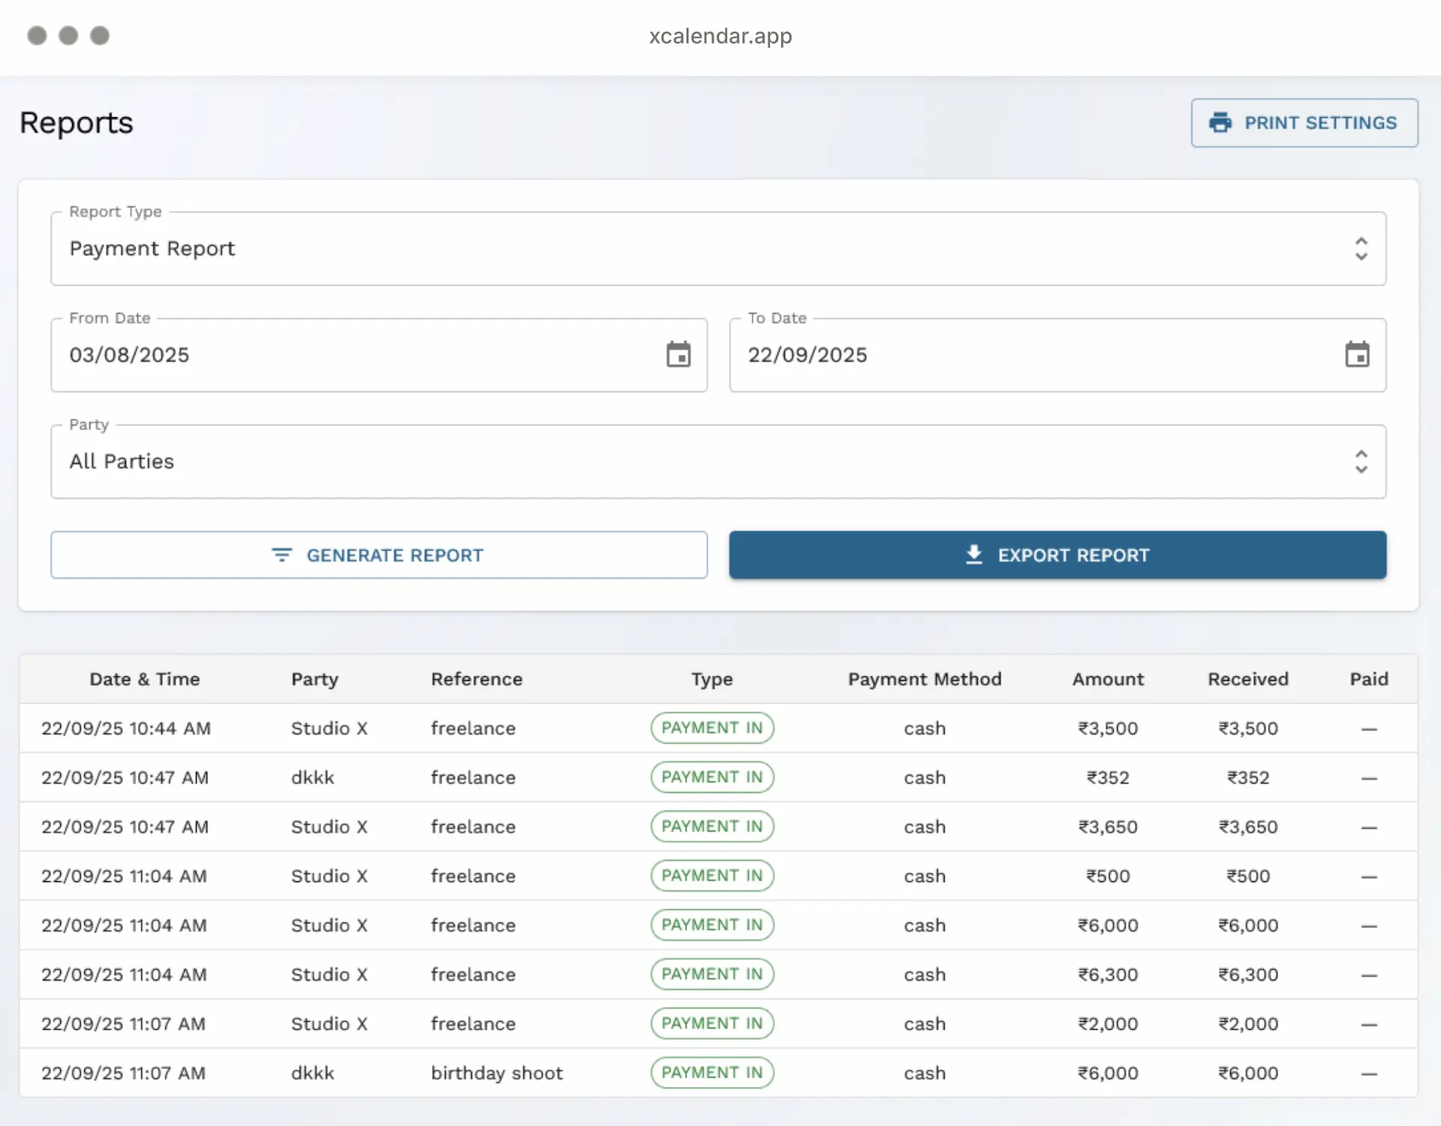The image size is (1441, 1126).
Task: Open the calendar picker for To Date
Action: coord(1358,354)
